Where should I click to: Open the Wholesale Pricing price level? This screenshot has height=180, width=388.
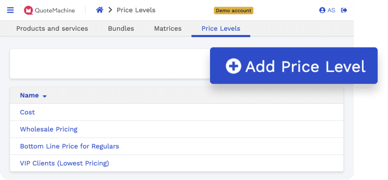click(49, 129)
